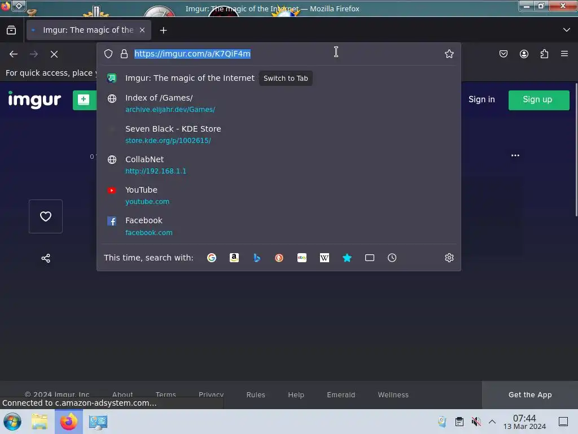Open a new tab with plus button

coord(163,31)
